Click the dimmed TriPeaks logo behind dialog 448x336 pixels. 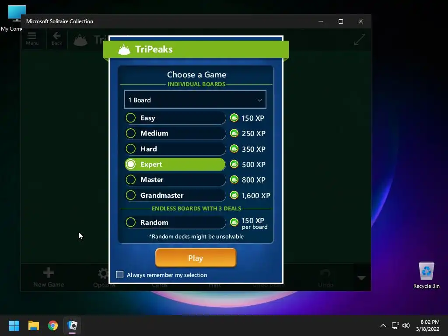click(x=80, y=40)
